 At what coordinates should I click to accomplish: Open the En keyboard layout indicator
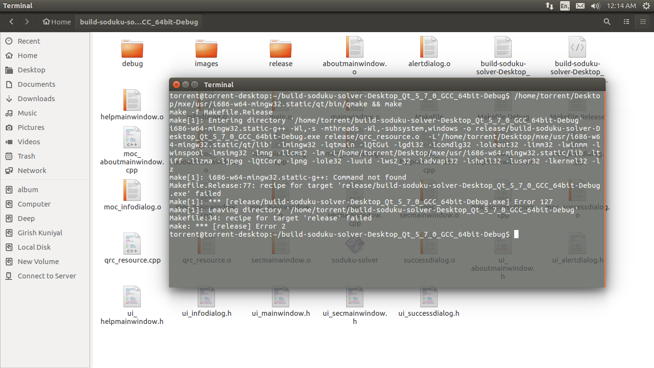pos(565,6)
